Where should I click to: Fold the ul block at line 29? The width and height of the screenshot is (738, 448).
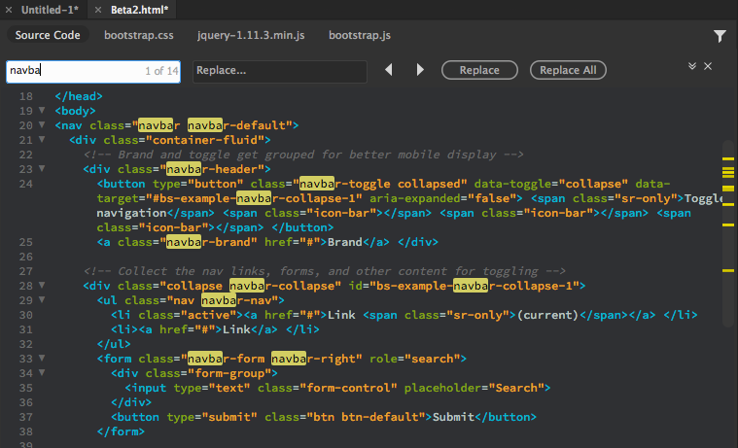click(42, 300)
